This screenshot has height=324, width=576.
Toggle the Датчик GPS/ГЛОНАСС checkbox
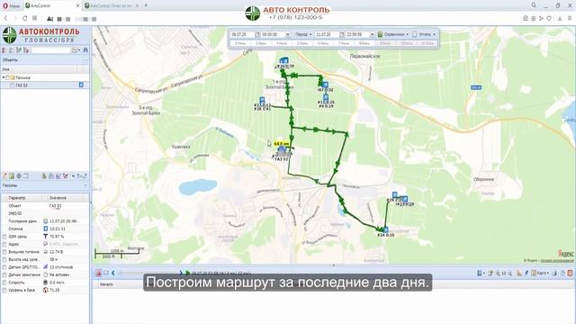tap(4, 267)
